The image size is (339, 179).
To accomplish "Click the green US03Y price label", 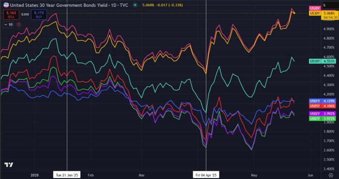I will click(x=323, y=119).
